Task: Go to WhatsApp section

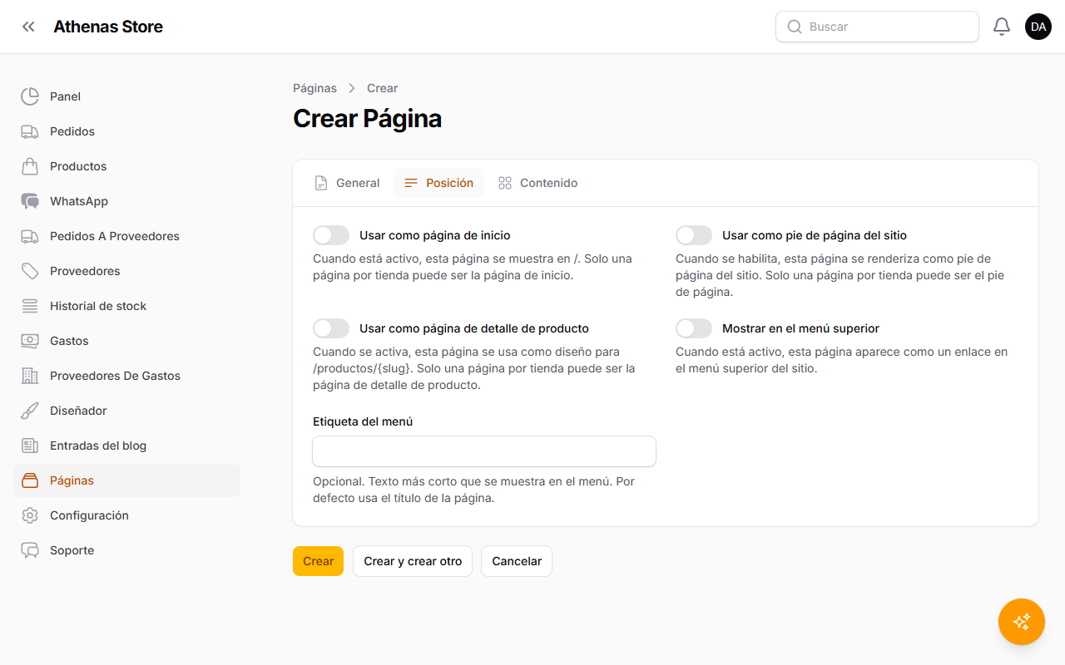Action: pyautogui.click(x=126, y=201)
